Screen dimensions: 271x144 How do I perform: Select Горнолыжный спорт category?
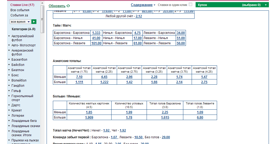coord(22,98)
